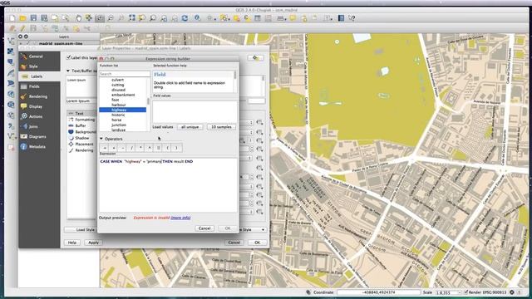Open the Metadata tab
The height and width of the screenshot is (299, 532).
(39, 147)
